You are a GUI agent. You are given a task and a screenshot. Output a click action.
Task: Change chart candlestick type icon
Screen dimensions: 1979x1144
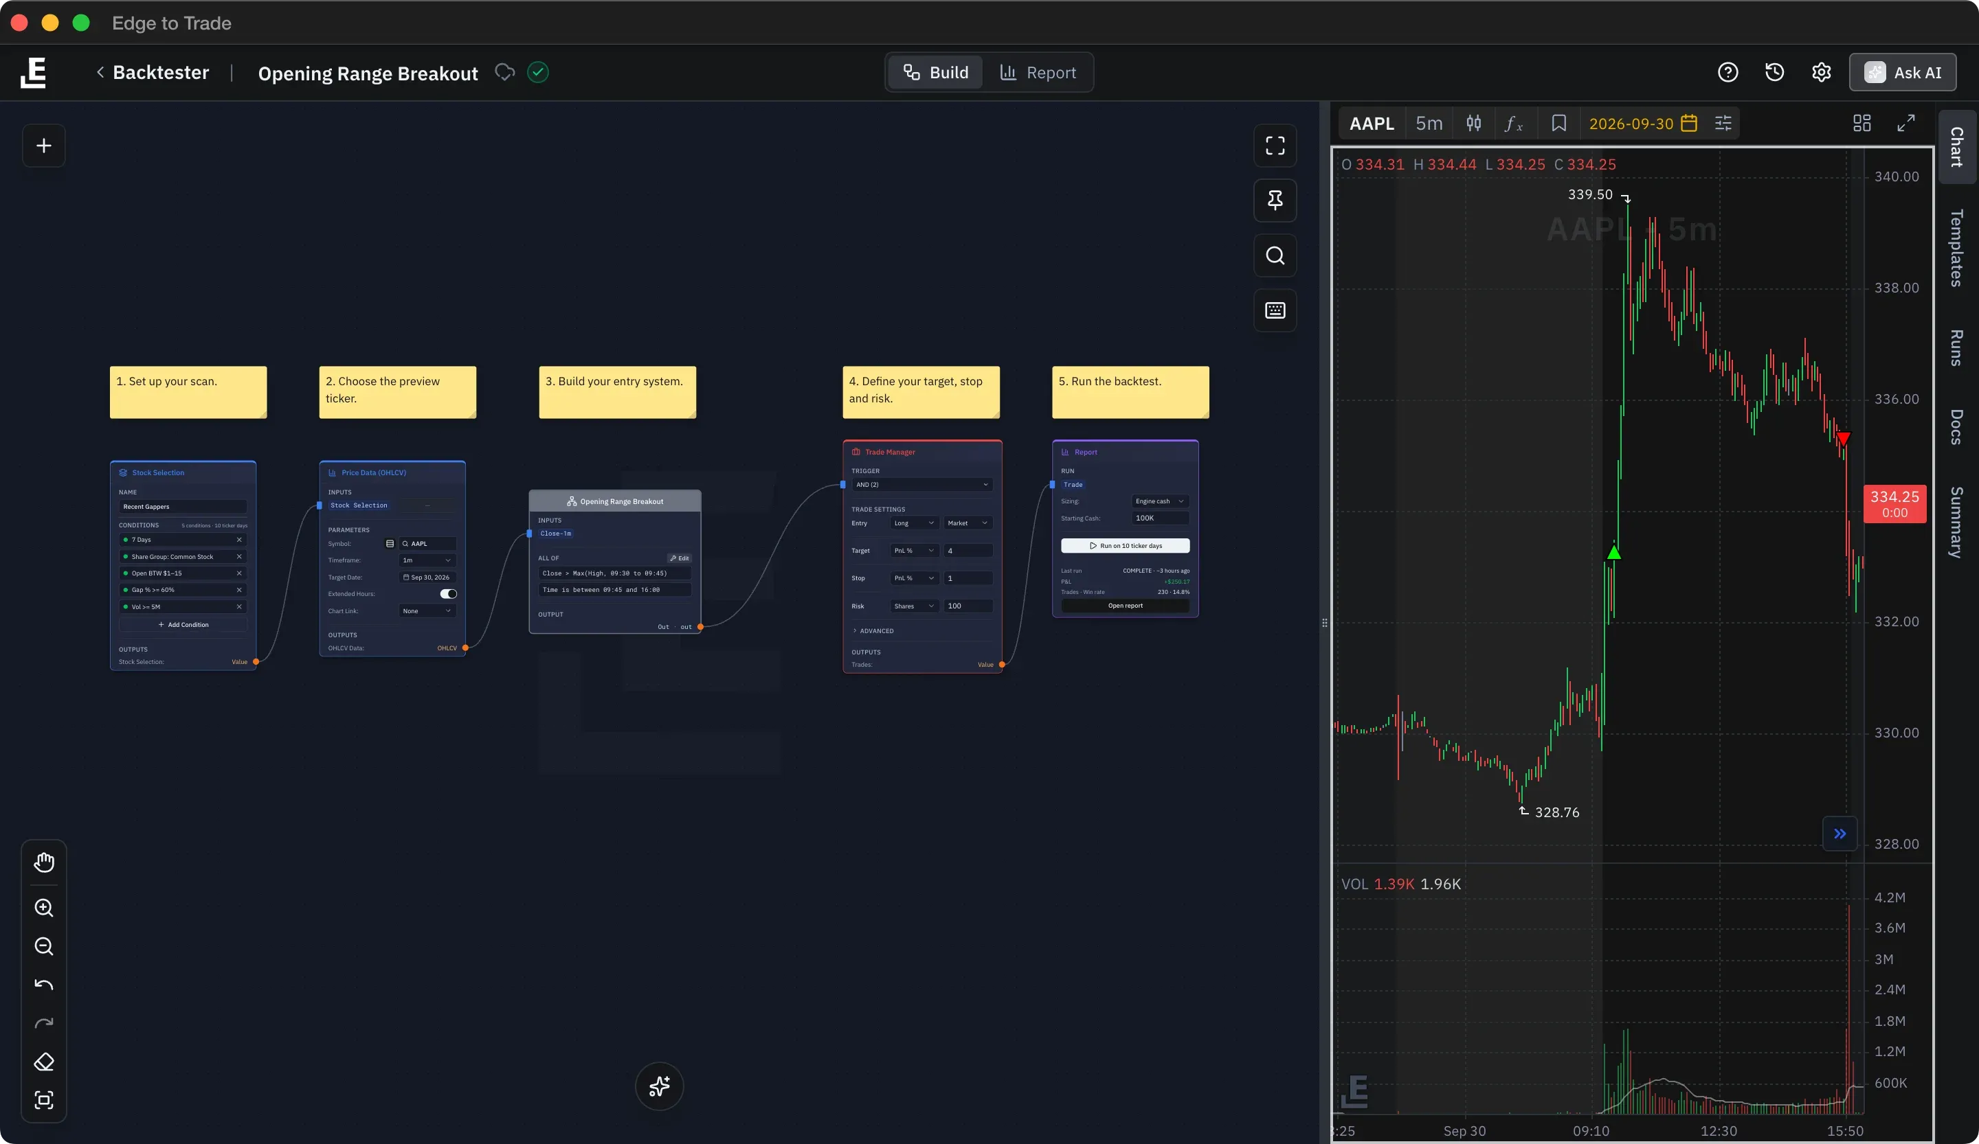tap(1473, 123)
